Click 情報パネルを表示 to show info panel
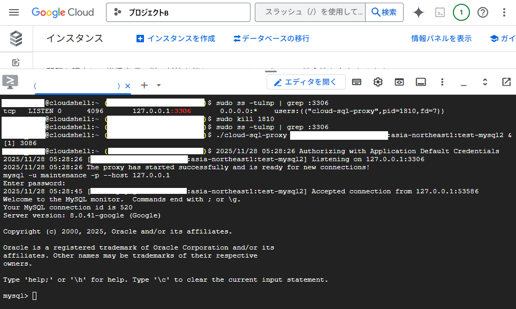 [x=441, y=39]
